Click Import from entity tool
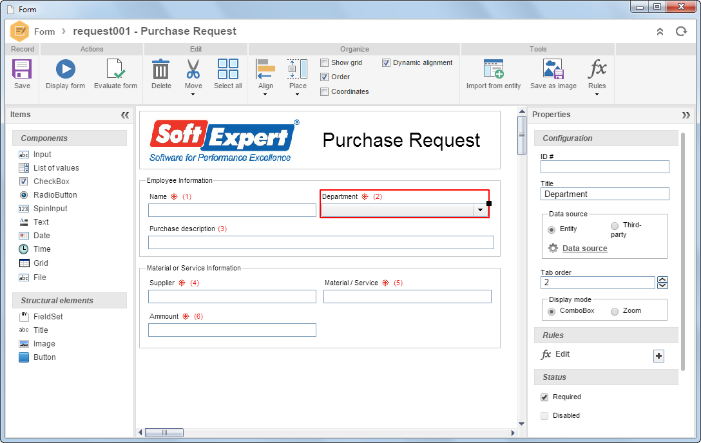701x443 pixels. pyautogui.click(x=494, y=70)
